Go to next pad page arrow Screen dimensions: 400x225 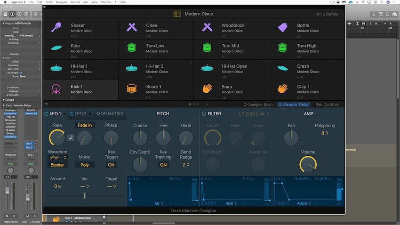(x=207, y=104)
